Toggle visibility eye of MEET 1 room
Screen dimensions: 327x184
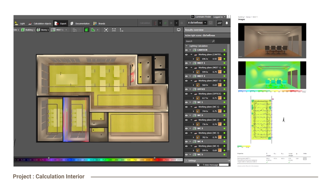(186, 63)
